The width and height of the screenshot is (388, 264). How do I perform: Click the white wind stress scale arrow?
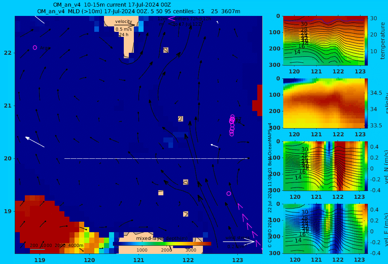[x=239, y=241]
